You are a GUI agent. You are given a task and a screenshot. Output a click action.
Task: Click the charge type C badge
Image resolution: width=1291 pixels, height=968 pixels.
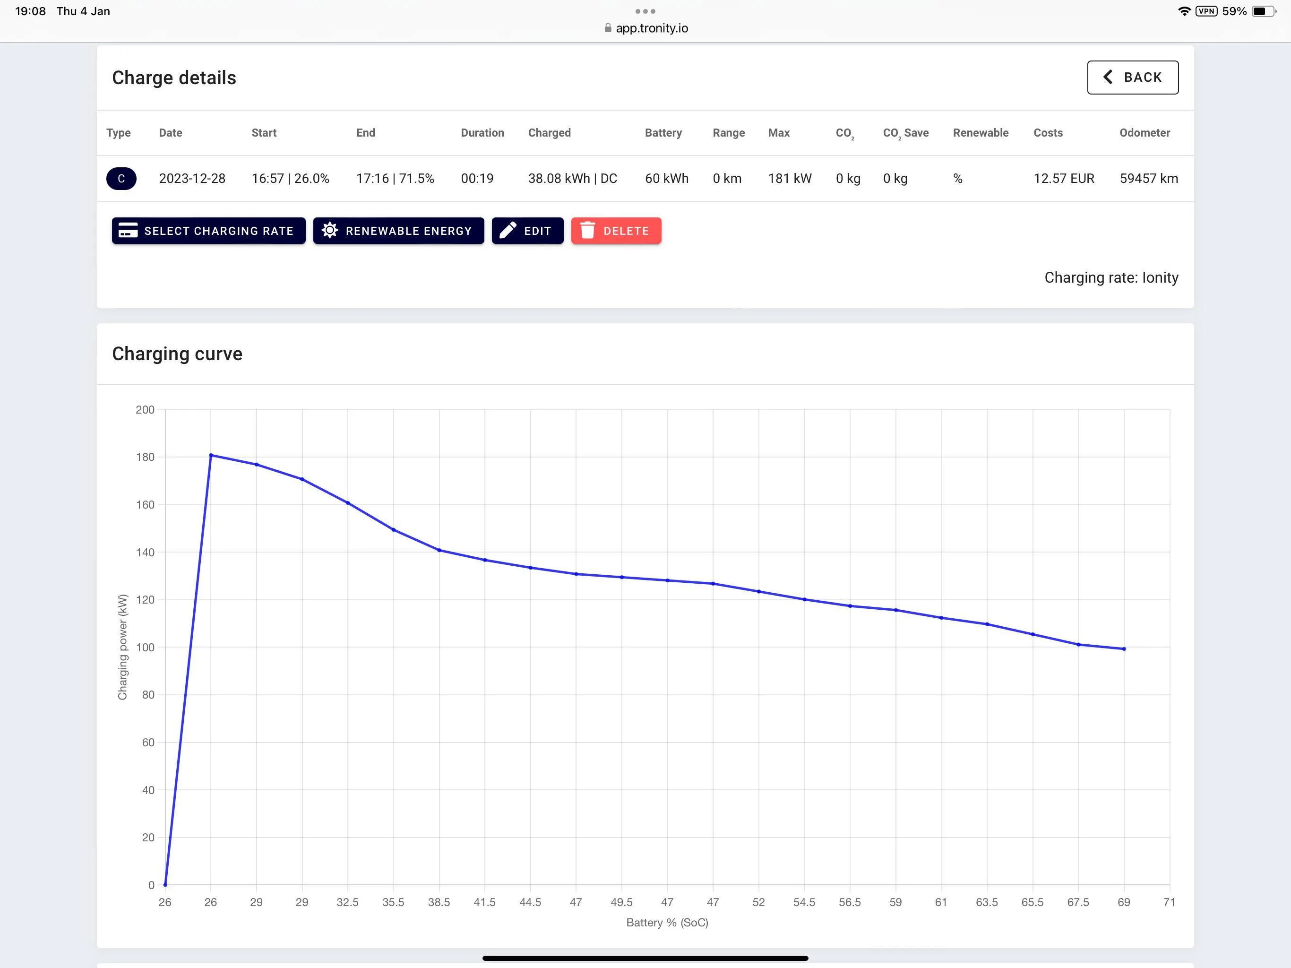121,179
